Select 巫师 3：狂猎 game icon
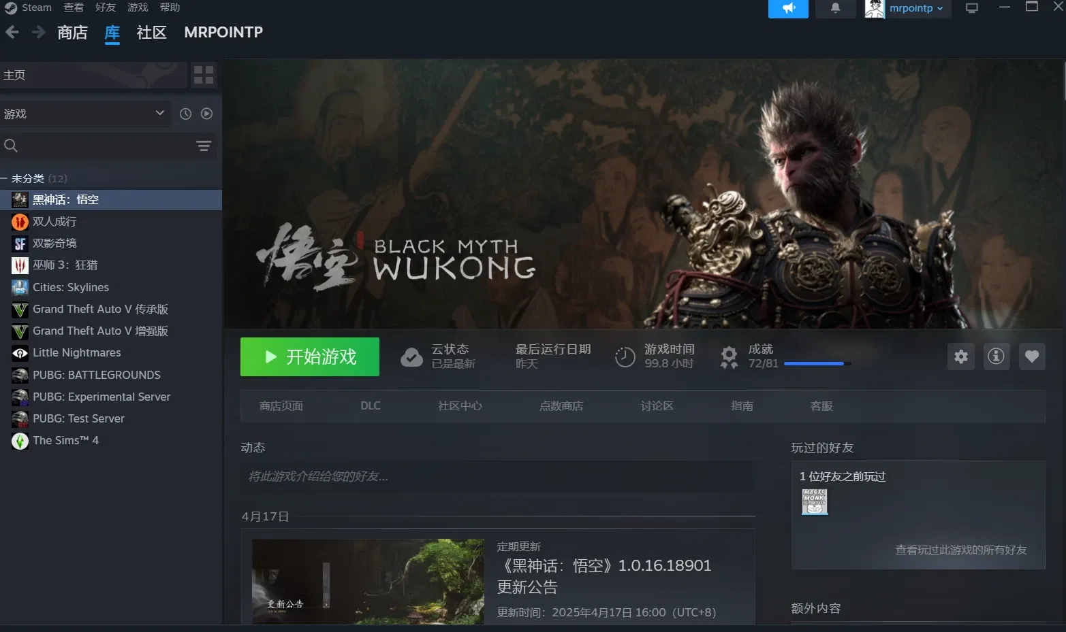This screenshot has height=632, width=1066. (20, 265)
